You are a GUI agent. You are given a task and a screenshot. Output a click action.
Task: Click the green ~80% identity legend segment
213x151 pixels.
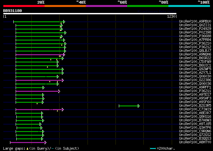point(148,6)
